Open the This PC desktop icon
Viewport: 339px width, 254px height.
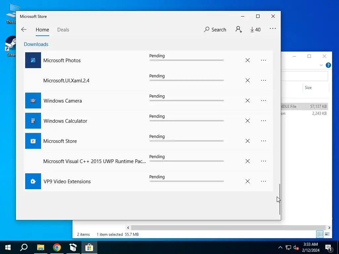click(x=11, y=14)
